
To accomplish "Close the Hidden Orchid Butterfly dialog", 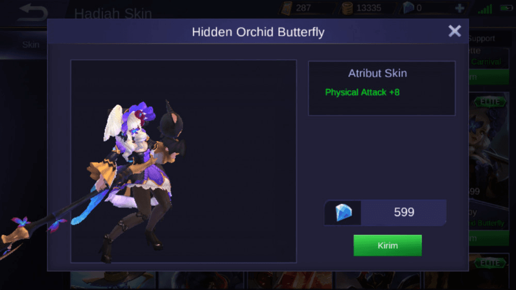I will point(455,31).
